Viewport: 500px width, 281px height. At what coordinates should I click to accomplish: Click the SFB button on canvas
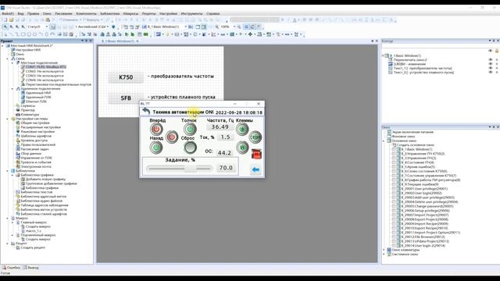click(x=126, y=98)
